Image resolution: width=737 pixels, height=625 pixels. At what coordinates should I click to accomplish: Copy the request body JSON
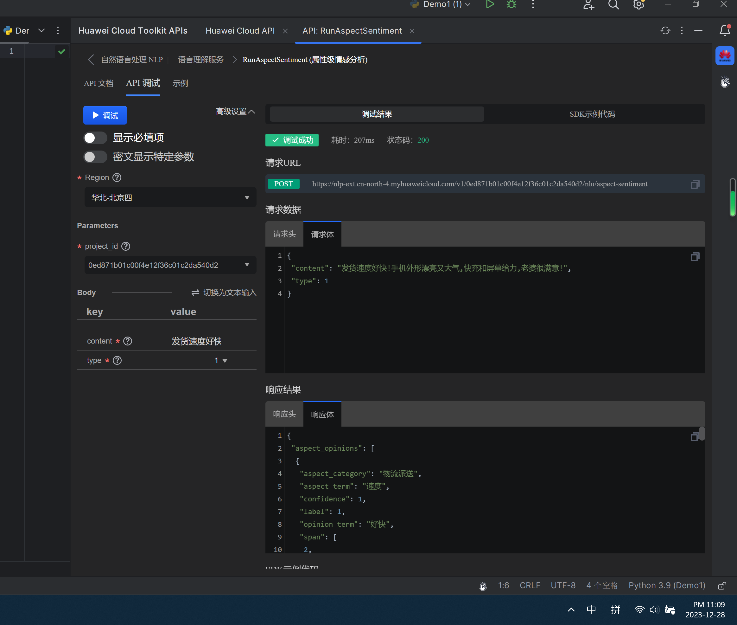695,257
